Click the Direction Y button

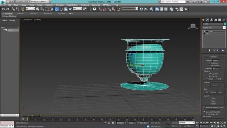tap(214, 85)
